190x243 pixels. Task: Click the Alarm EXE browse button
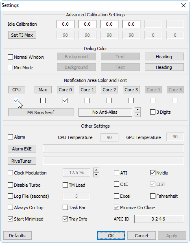[22, 149]
